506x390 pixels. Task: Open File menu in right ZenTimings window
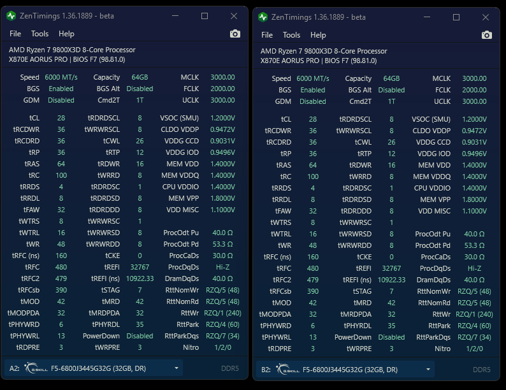point(267,35)
